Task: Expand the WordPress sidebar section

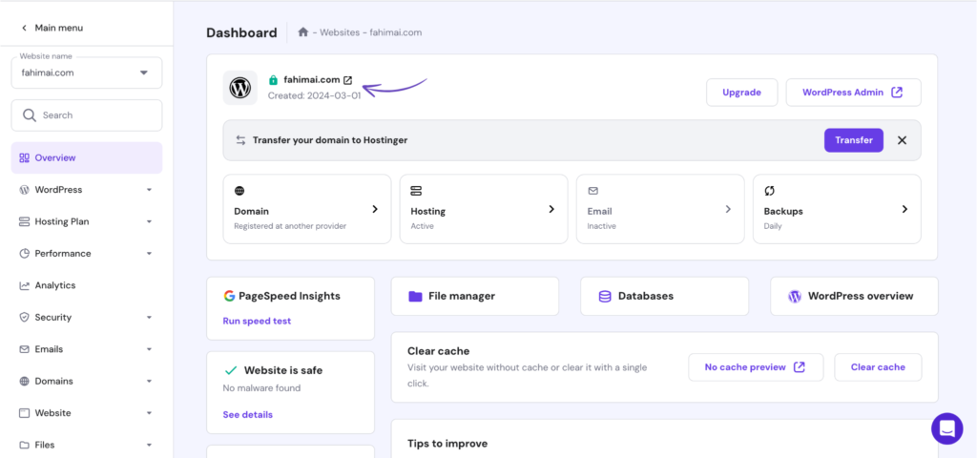Action: (149, 190)
